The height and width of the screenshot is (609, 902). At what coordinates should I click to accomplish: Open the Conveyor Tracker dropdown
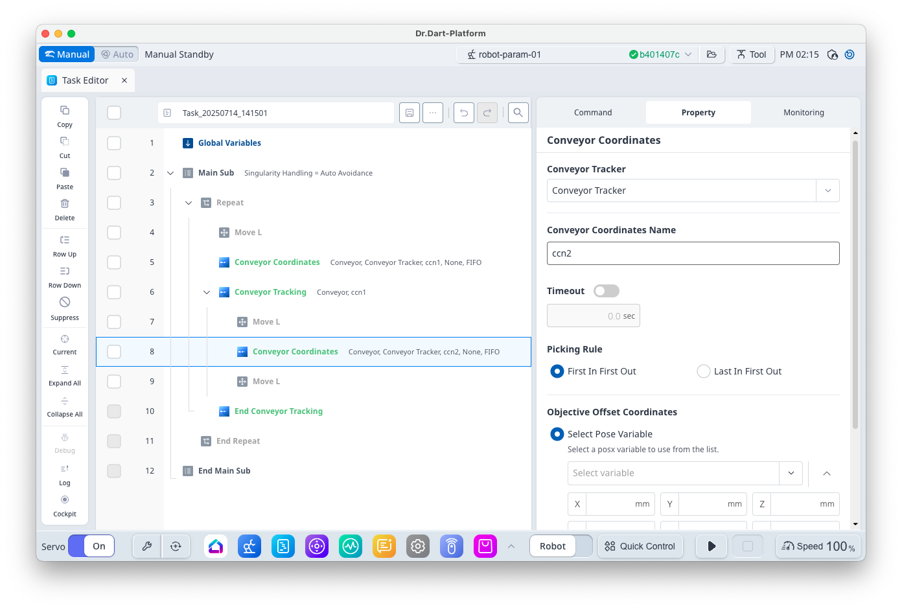click(827, 190)
